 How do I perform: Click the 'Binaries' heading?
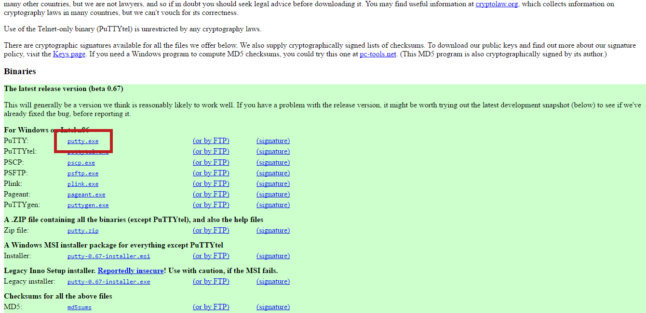pyautogui.click(x=20, y=71)
